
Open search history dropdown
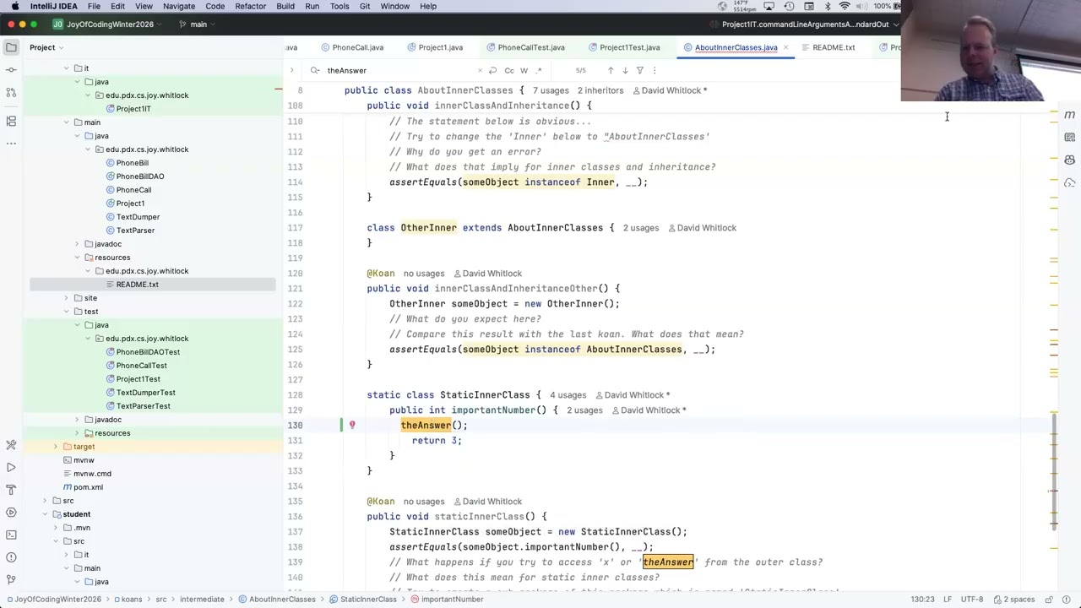click(314, 70)
